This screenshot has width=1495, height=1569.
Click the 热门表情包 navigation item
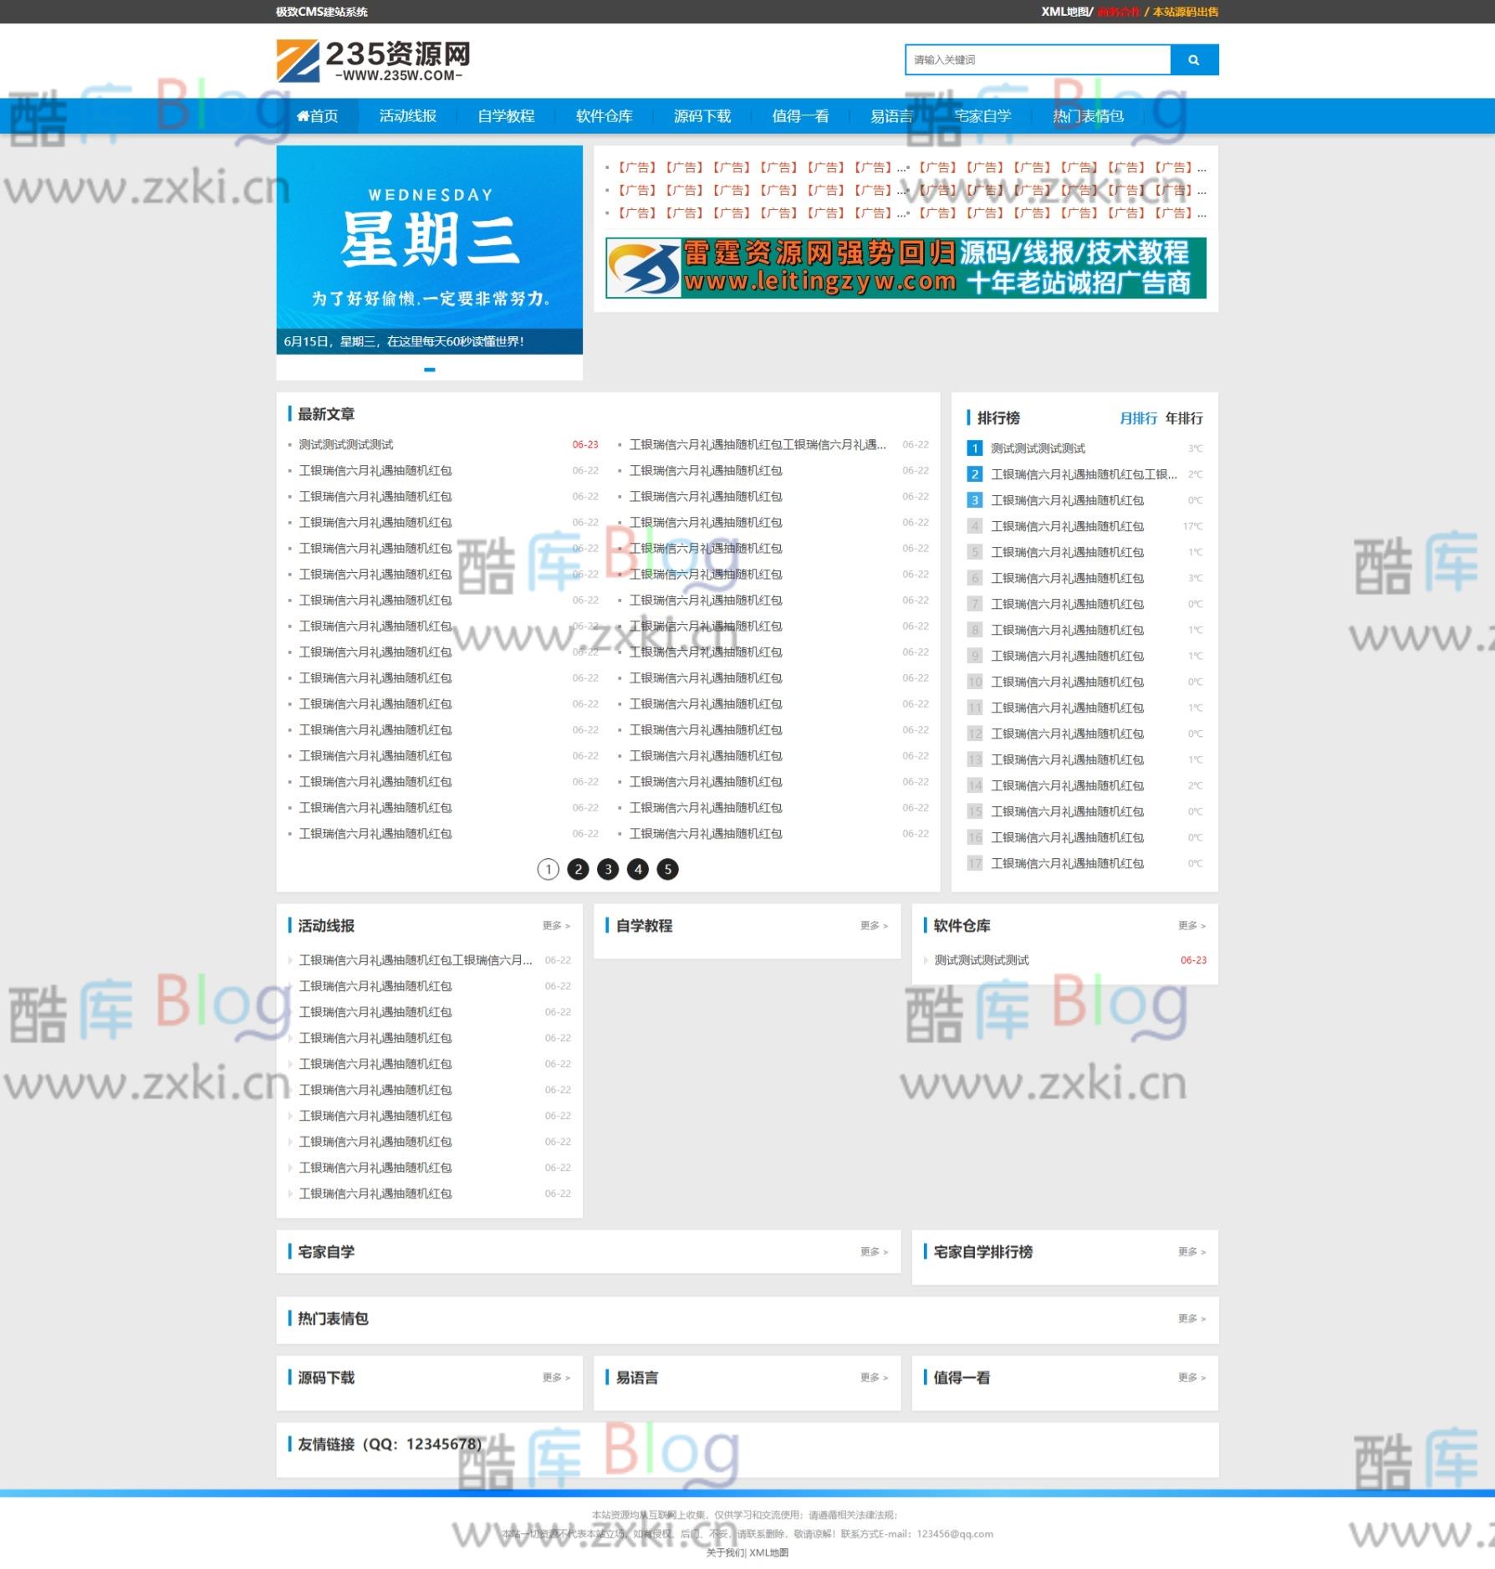(x=1085, y=116)
